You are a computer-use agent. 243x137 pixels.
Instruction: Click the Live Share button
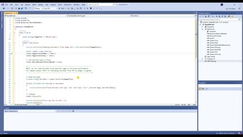click(231, 9)
